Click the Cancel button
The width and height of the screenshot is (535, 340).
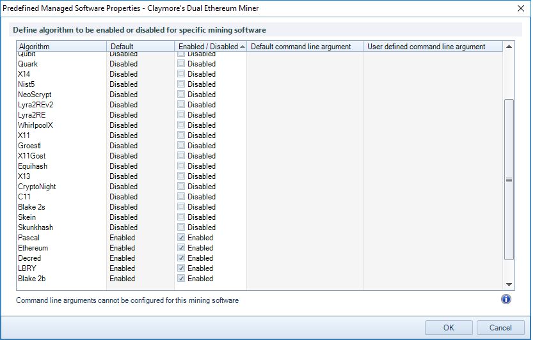point(500,328)
